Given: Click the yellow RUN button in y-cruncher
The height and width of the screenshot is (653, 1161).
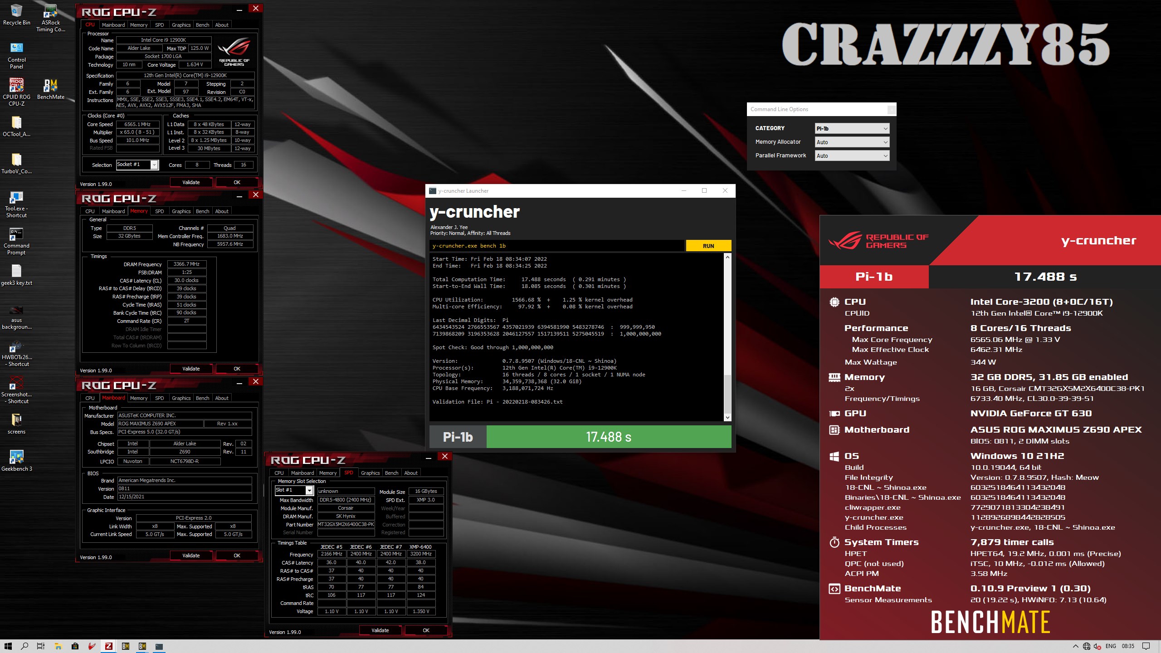Looking at the screenshot, I should (708, 246).
